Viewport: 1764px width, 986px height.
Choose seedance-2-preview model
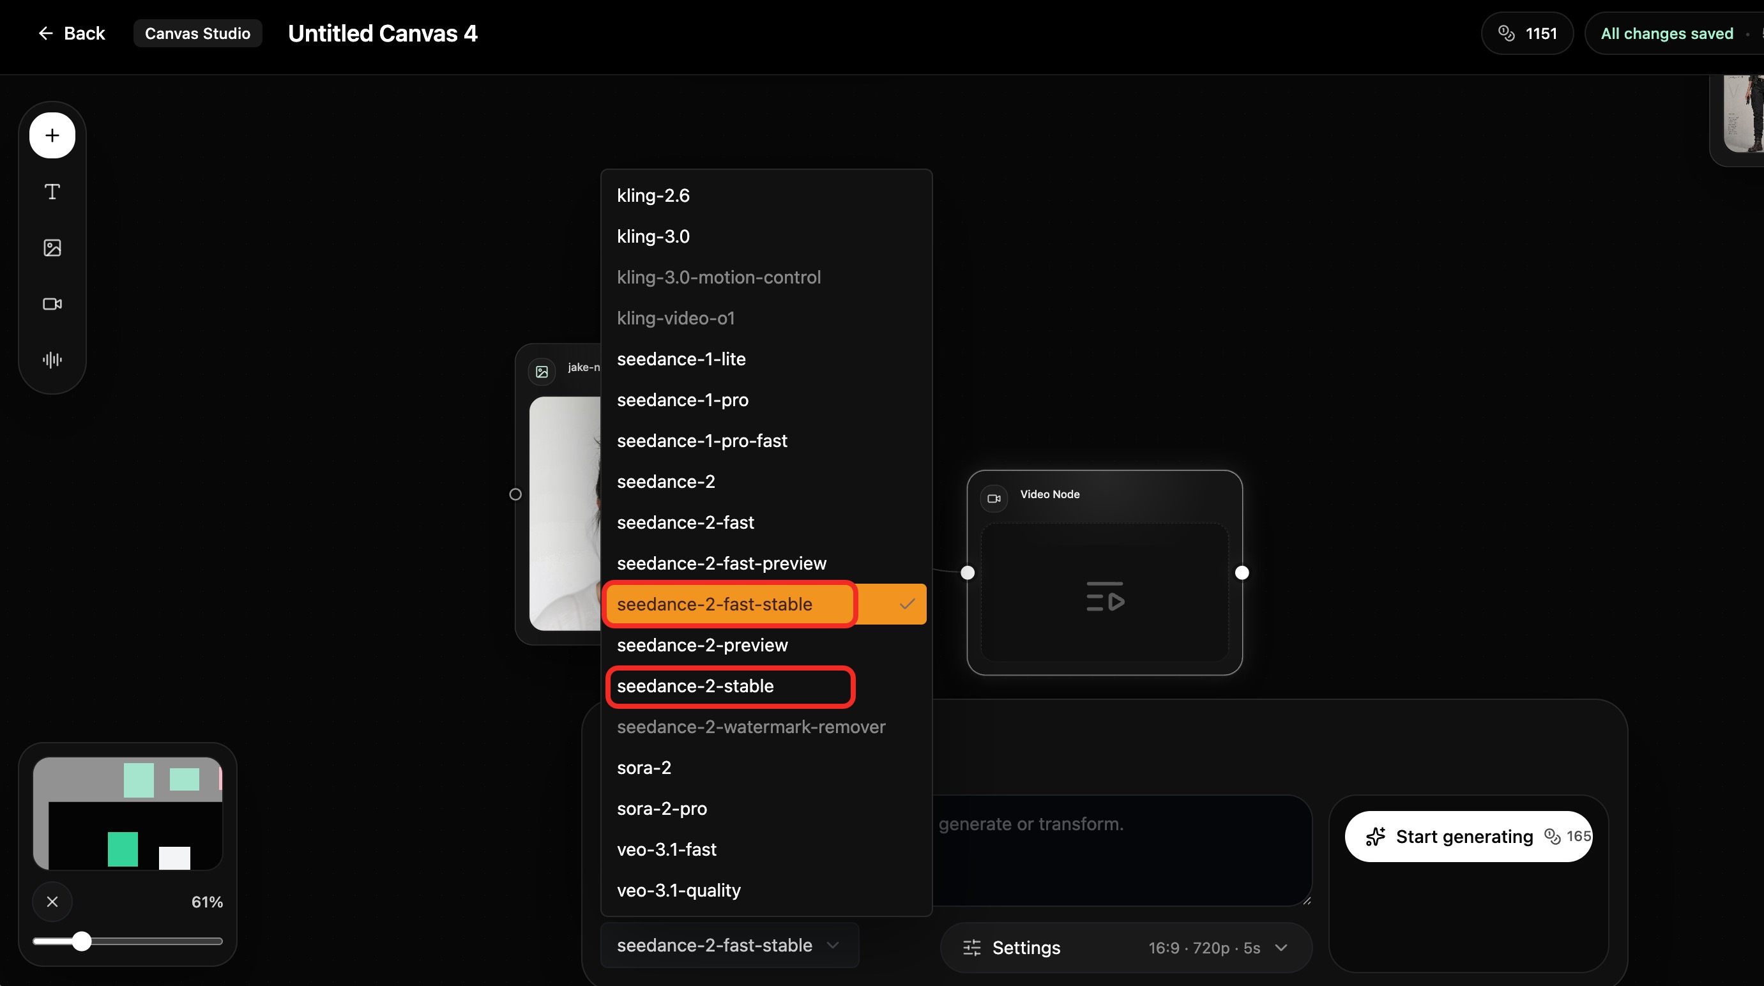tap(766, 645)
